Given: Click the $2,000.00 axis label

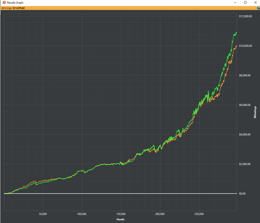Looking at the screenshot, I should pos(245,164).
